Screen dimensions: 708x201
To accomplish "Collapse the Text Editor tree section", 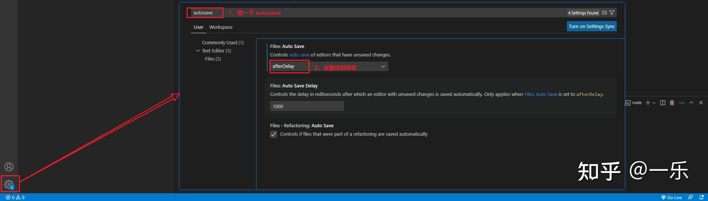I will click(x=198, y=51).
